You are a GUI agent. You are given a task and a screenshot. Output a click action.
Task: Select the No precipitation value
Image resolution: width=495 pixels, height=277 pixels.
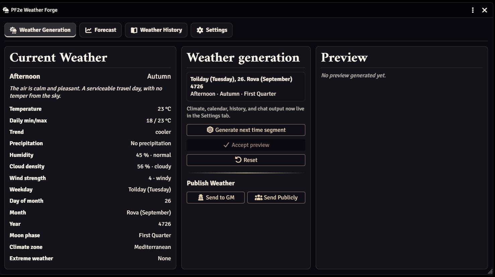pos(151,144)
